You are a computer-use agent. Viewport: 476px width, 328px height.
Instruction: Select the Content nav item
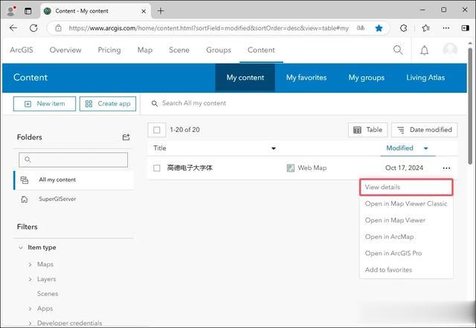[261, 50]
